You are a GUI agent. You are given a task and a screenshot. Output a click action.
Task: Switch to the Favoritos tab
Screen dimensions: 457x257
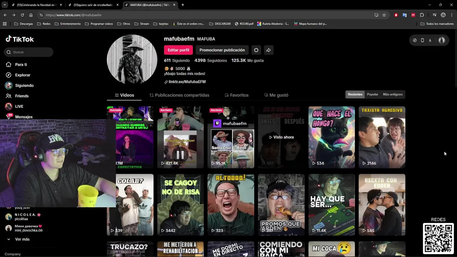tap(236, 95)
